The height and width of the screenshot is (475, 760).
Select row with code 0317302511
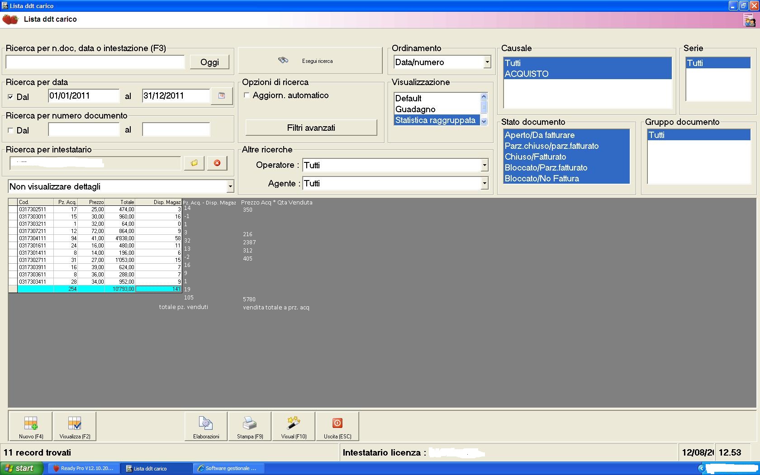(x=95, y=209)
